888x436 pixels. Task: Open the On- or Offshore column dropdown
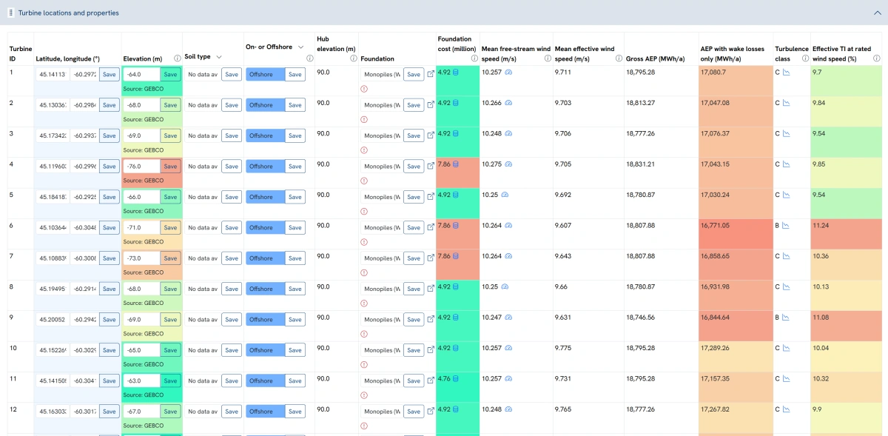[300, 47]
